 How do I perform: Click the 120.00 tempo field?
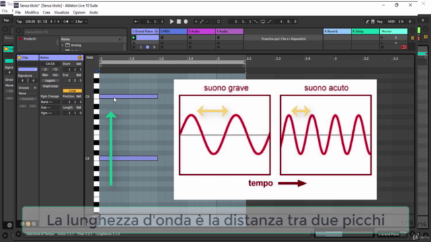coord(30,22)
